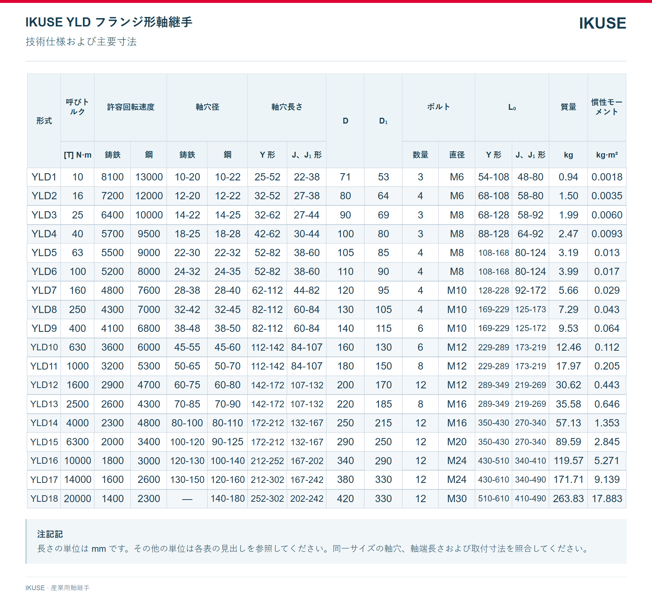The image size is (652, 605).
Task: Select the 'YLD13' row label
Action: pos(44,404)
